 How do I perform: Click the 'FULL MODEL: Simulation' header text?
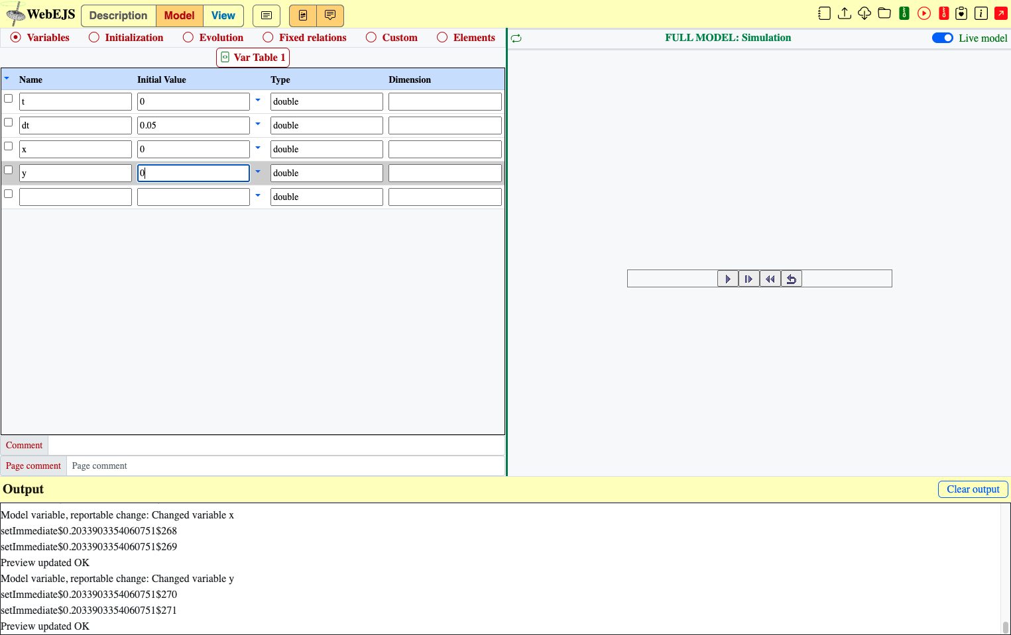point(728,38)
